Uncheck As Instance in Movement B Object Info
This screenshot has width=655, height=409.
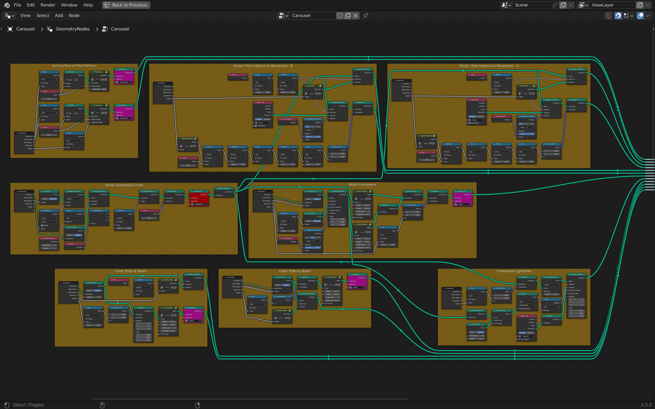256,126
